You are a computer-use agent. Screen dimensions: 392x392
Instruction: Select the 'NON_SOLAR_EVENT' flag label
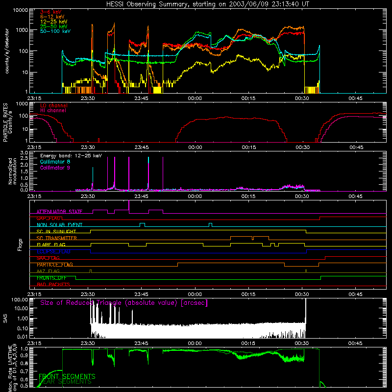click(59, 225)
